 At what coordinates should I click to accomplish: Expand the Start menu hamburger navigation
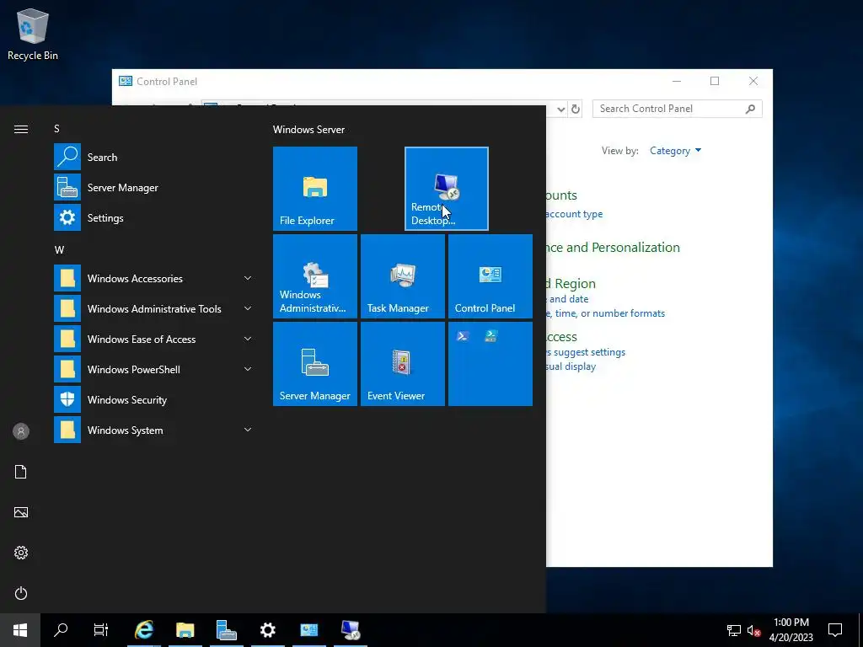pyautogui.click(x=21, y=129)
